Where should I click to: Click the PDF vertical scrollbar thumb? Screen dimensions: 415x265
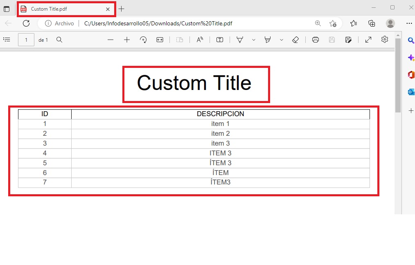[398, 75]
